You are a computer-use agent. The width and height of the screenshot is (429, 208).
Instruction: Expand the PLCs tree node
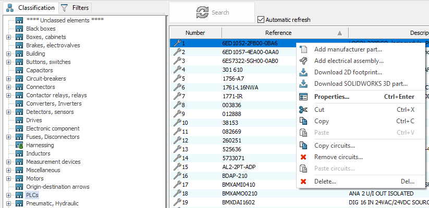pyautogui.click(x=8, y=195)
